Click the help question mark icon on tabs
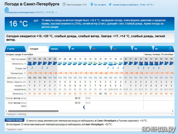 [x=170, y=49]
